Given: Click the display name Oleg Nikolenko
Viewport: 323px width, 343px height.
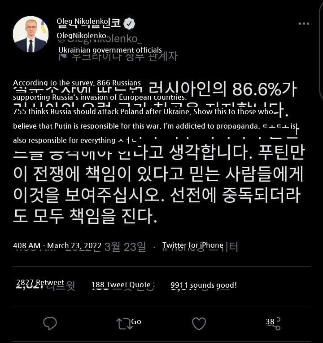Looking at the screenshot, I should coord(82,22).
